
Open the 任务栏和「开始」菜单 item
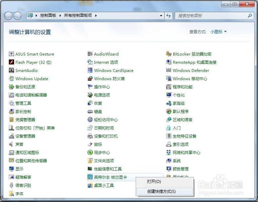point(32,128)
